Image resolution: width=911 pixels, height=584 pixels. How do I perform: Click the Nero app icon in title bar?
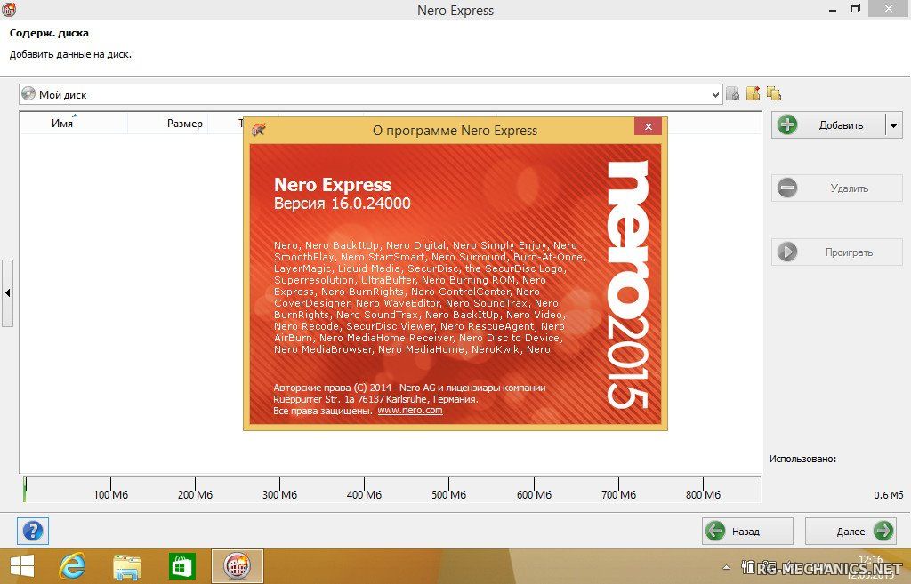[x=9, y=9]
